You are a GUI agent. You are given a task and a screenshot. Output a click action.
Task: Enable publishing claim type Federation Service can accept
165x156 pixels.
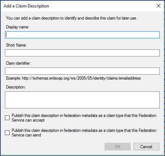[7, 118]
